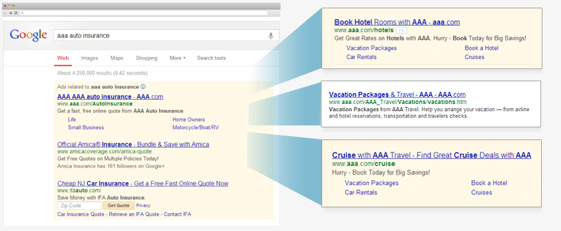561x231 pixels.
Task: Open the Motorcycle/Boat/RV sitelink
Action: coord(195,127)
